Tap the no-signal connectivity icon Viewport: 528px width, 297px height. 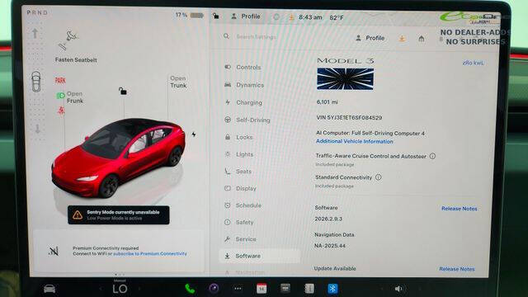pyautogui.click(x=53, y=251)
